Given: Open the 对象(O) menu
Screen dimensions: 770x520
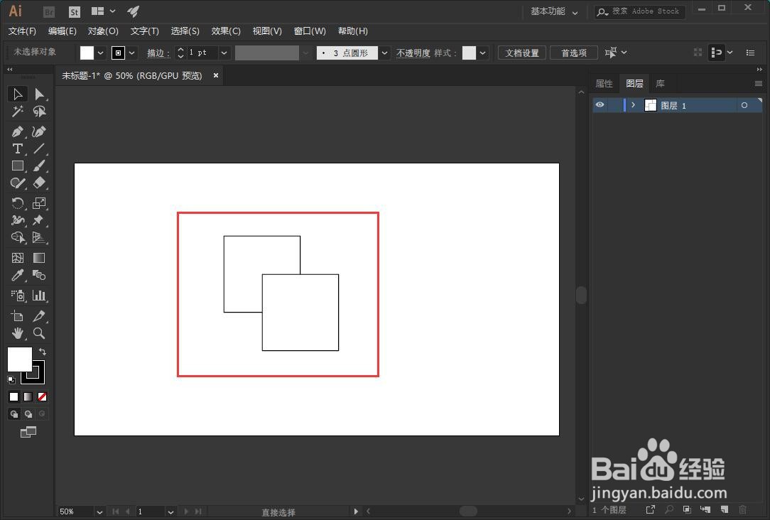Looking at the screenshot, I should click(x=103, y=31).
